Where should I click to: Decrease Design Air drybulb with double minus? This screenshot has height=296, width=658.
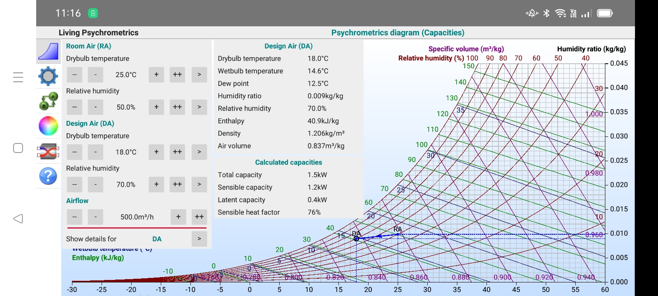pyautogui.click(x=74, y=152)
